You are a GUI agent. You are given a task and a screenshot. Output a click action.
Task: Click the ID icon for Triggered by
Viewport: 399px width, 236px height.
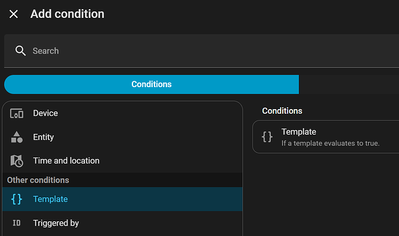click(x=17, y=223)
